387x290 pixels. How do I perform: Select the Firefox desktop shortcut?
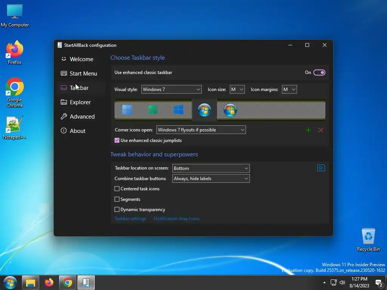point(15,52)
